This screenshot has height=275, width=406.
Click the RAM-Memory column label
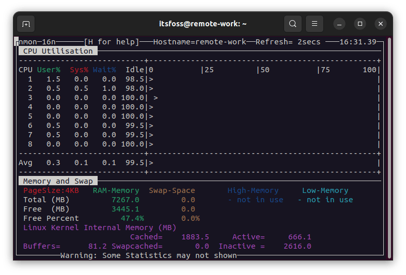(116, 190)
